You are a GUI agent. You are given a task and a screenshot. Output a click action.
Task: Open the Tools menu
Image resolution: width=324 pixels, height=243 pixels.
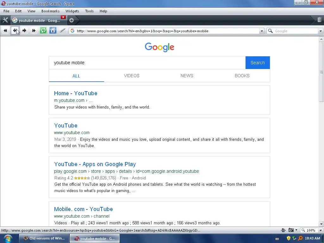[x=89, y=11]
